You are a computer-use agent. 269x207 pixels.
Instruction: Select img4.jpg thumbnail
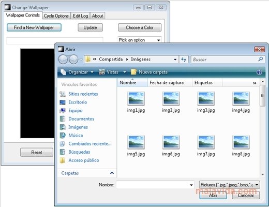tap(241, 98)
